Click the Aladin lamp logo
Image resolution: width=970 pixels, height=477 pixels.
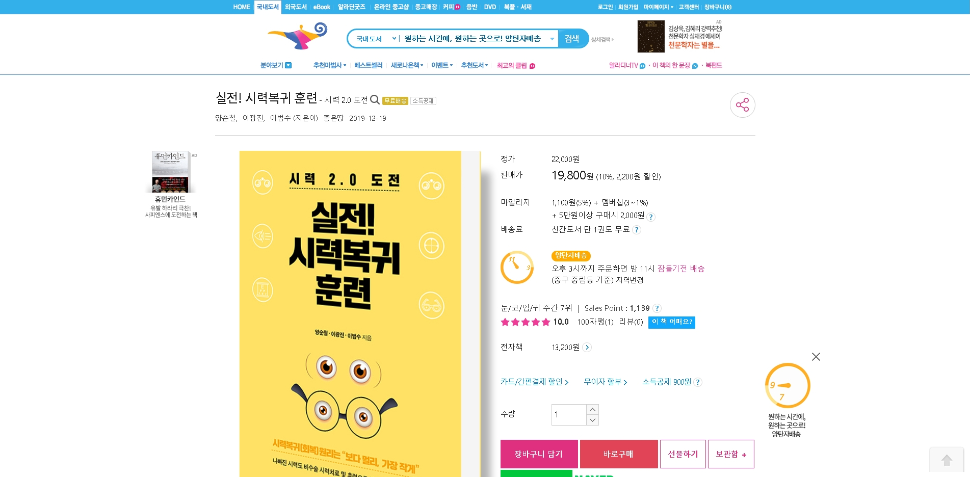[x=298, y=36]
